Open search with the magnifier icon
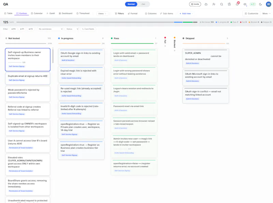The height and width of the screenshot is (203, 273). [x=221, y=4]
